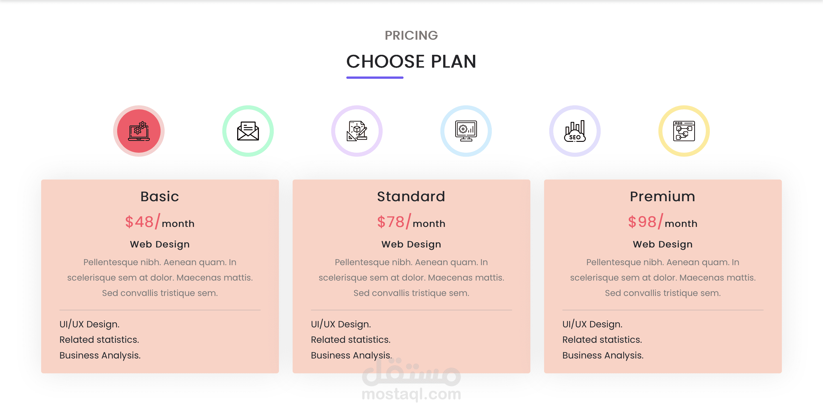
Task: Select the monitor analytics icon
Action: [x=466, y=131]
